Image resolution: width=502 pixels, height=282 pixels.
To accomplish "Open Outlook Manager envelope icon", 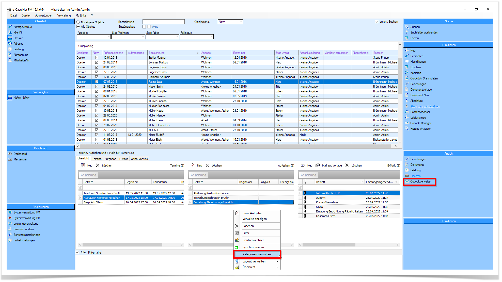I will (407, 123).
